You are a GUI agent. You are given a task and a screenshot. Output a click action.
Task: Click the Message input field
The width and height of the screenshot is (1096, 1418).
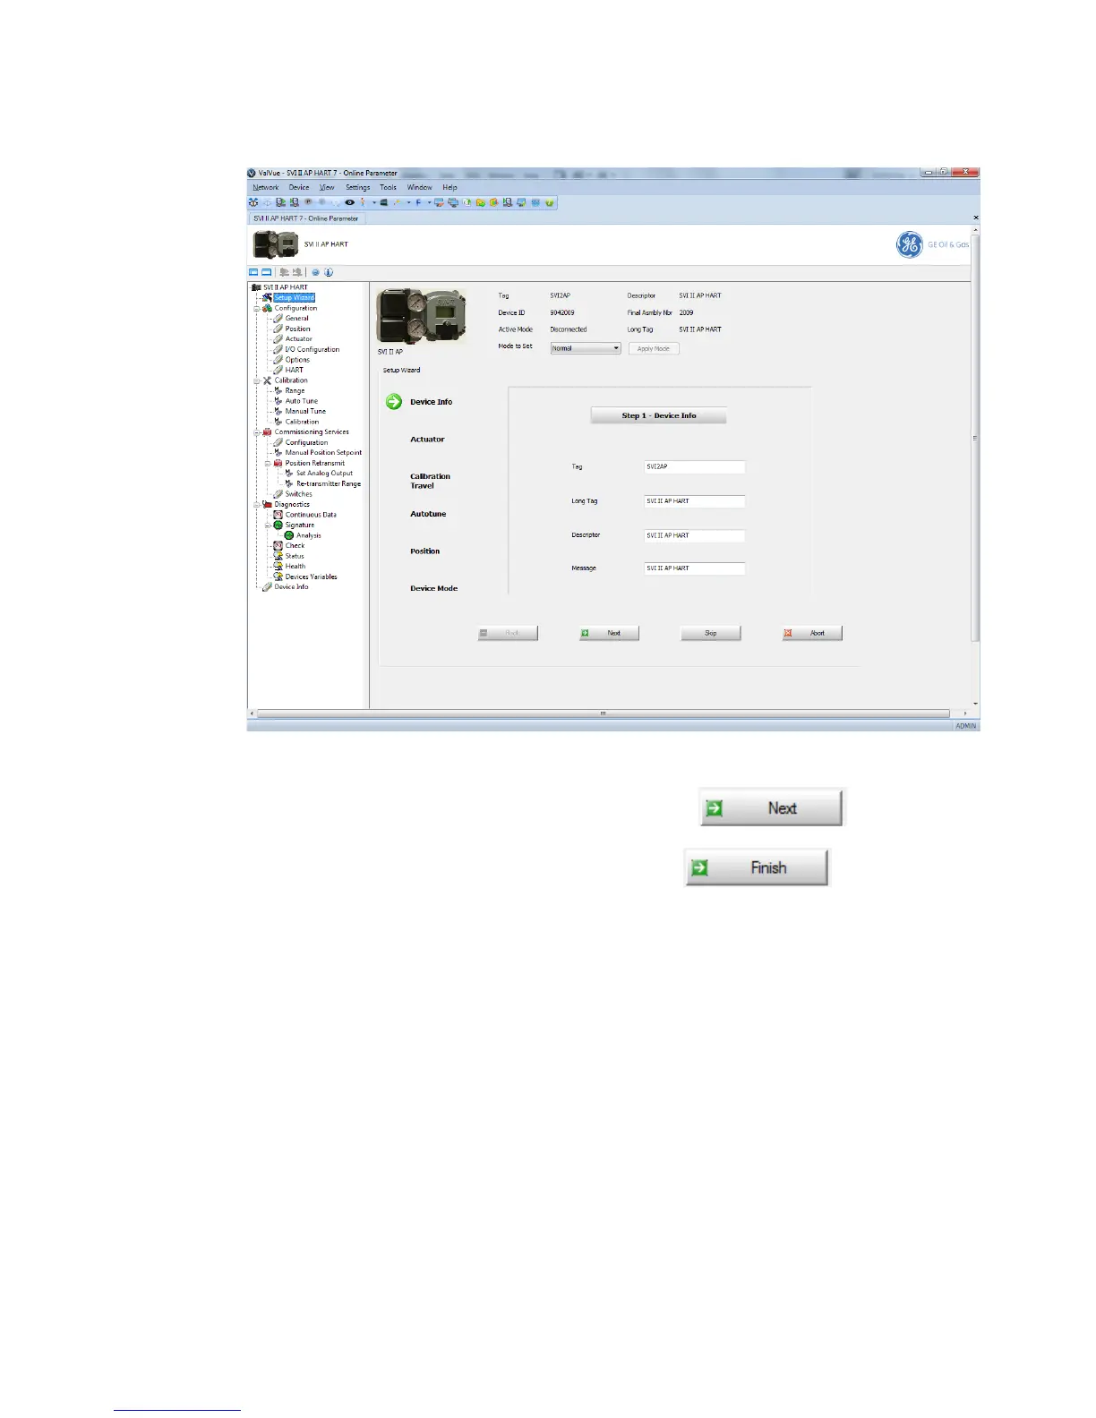coord(695,568)
